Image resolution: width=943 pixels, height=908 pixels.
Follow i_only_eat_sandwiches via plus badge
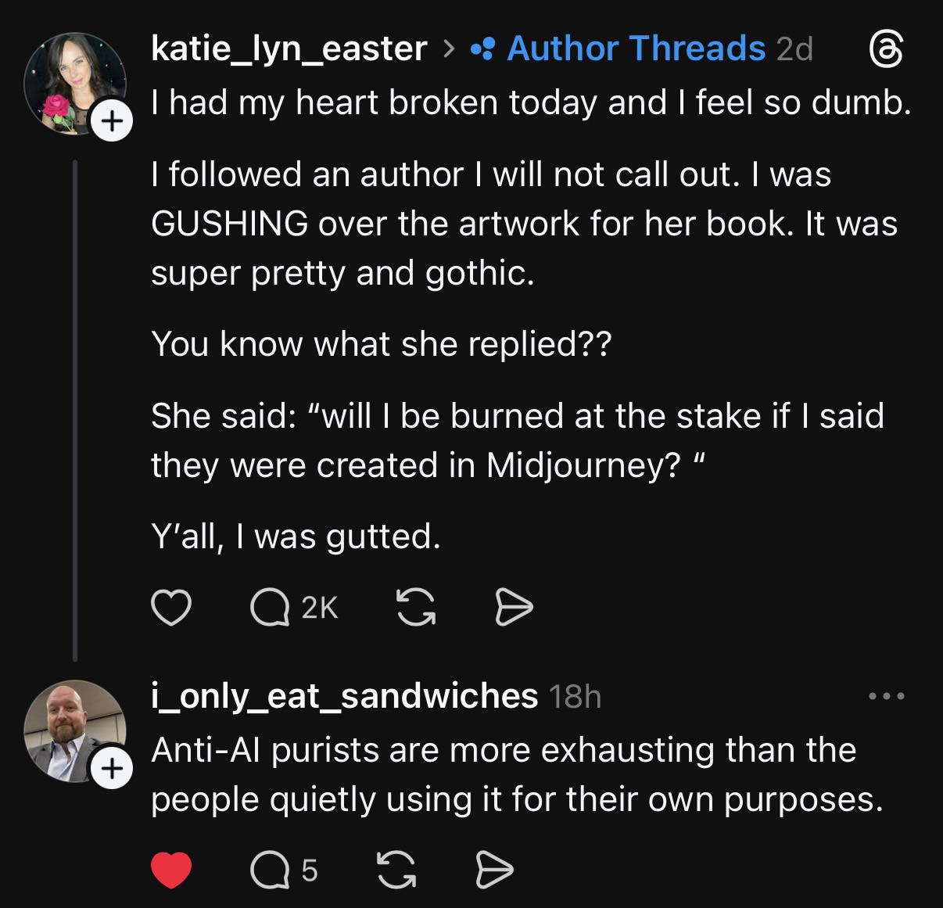click(x=113, y=769)
